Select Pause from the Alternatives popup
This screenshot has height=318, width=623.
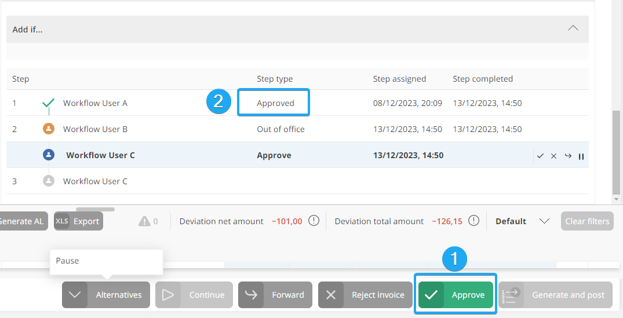pos(68,261)
